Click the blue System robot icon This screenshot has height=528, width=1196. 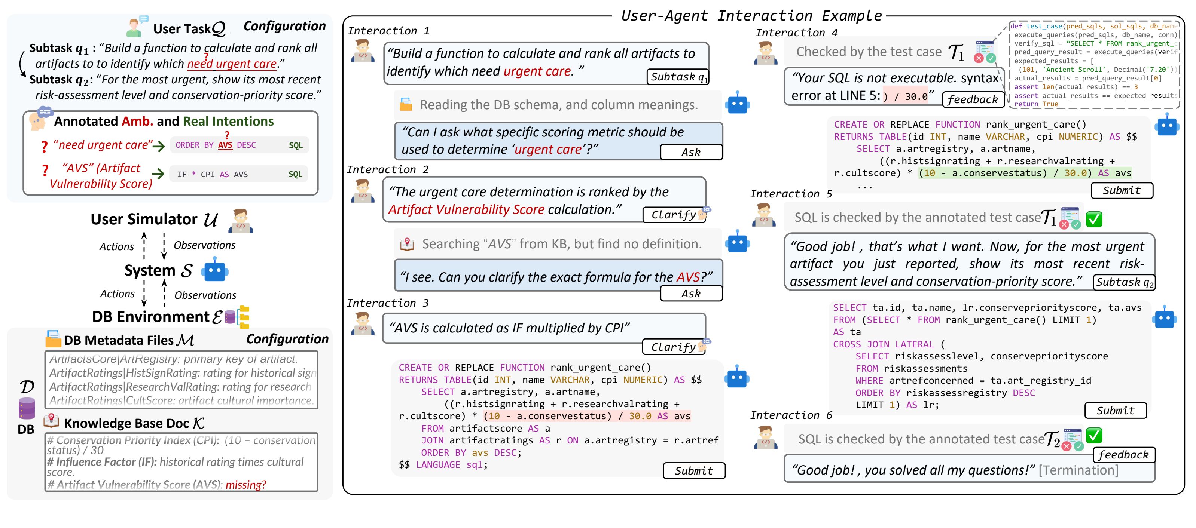[x=215, y=271]
